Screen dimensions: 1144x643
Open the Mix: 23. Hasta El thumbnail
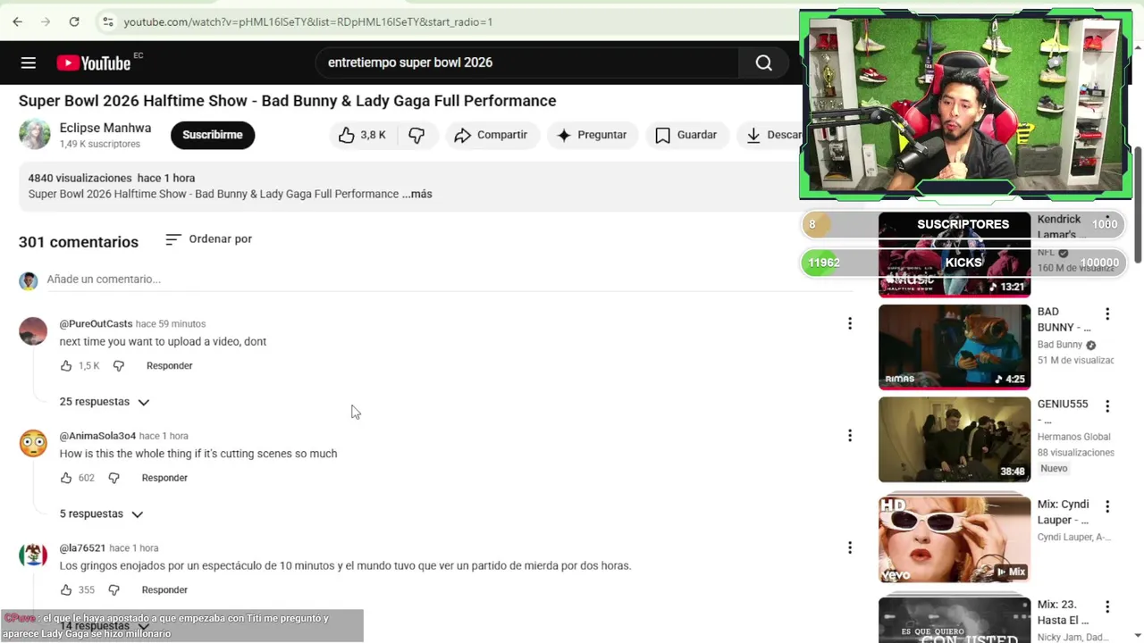[955, 620]
